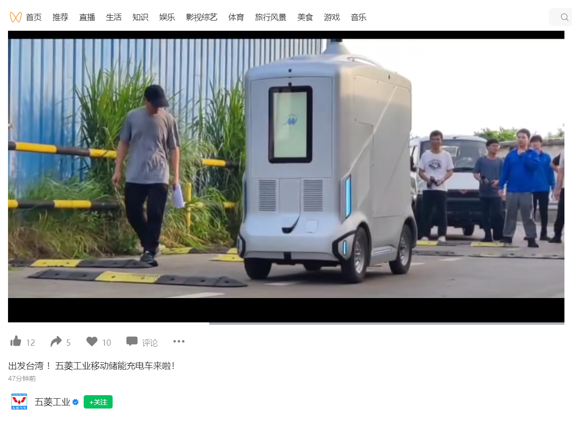Viewport: 572px width, 421px height.
Task: Open the 五菱工业 profile link
Action: tap(53, 401)
